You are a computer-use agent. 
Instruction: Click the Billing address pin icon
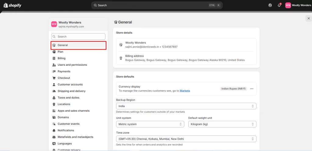click(x=121, y=58)
